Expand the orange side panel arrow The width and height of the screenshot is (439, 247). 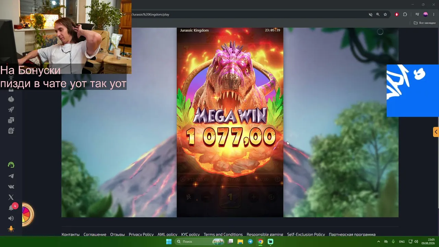[436, 132]
